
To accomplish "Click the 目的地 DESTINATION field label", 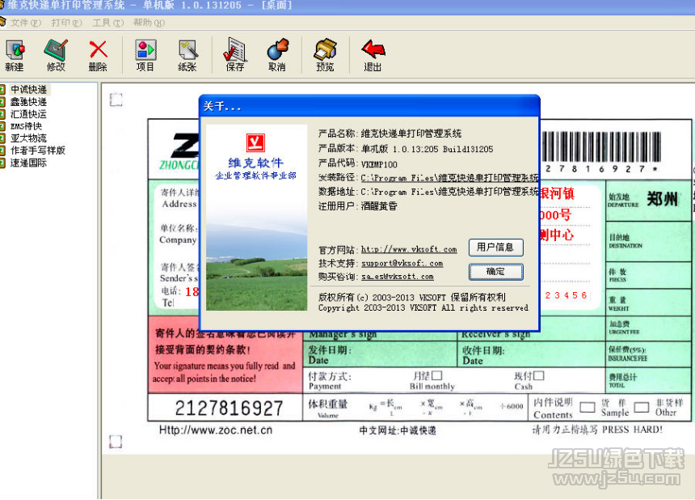I will click(625, 241).
